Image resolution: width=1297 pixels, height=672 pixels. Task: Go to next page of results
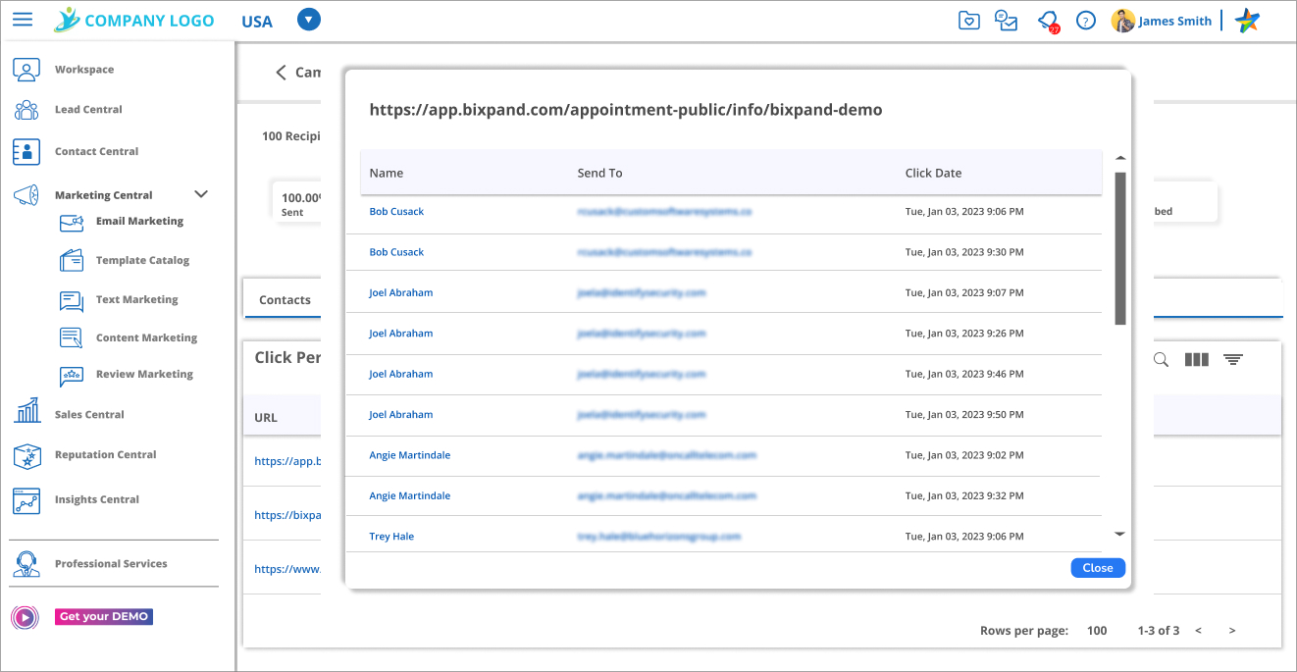(x=1232, y=631)
